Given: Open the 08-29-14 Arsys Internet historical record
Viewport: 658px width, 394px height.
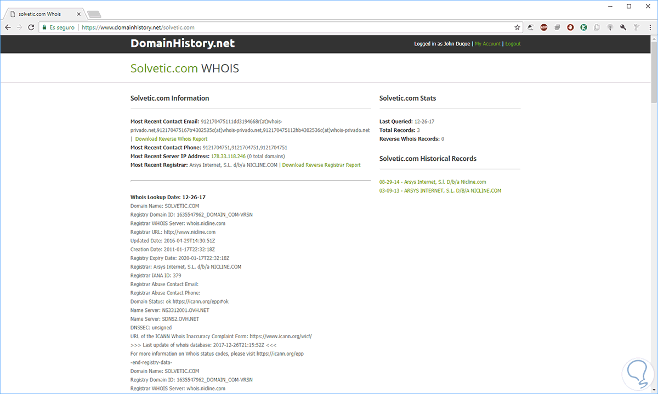Looking at the screenshot, I should (x=433, y=182).
